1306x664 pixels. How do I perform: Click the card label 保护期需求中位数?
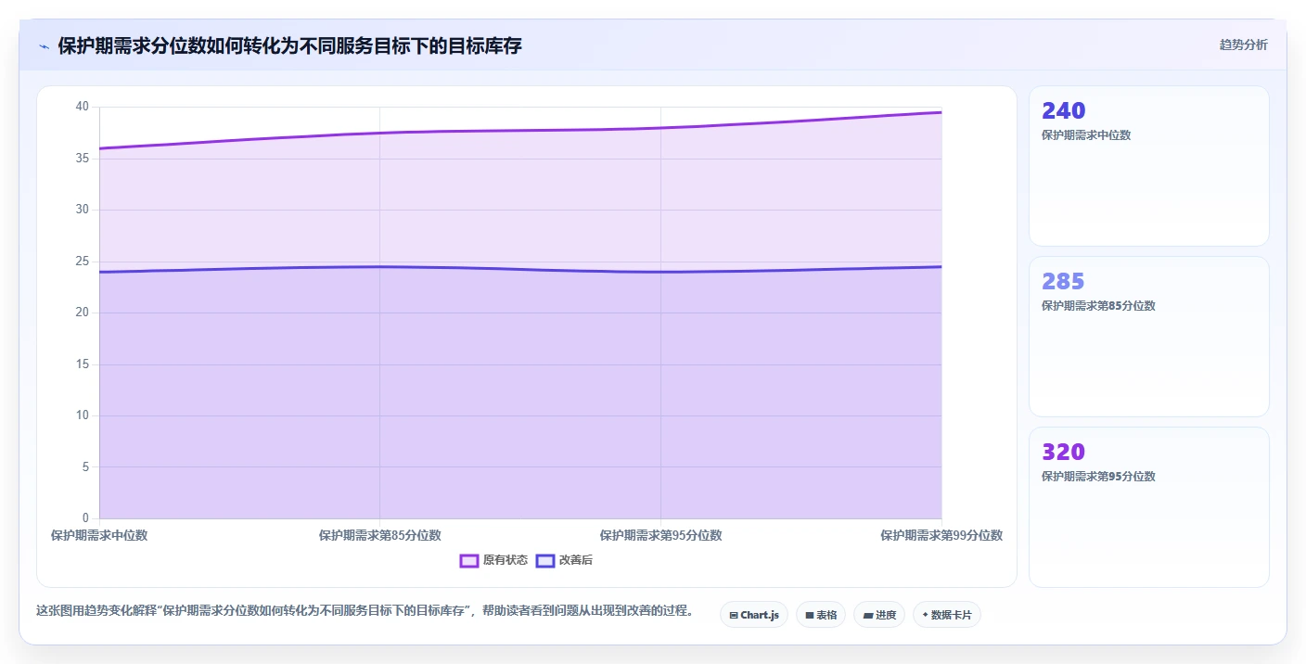[x=1086, y=135]
